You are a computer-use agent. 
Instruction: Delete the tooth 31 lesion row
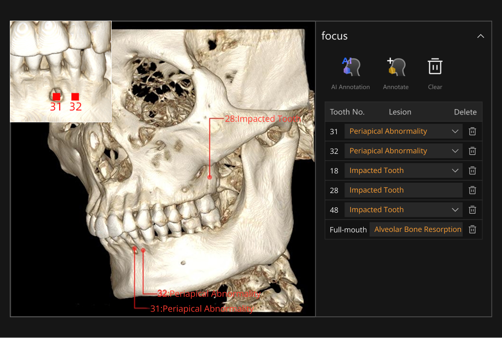tap(472, 131)
